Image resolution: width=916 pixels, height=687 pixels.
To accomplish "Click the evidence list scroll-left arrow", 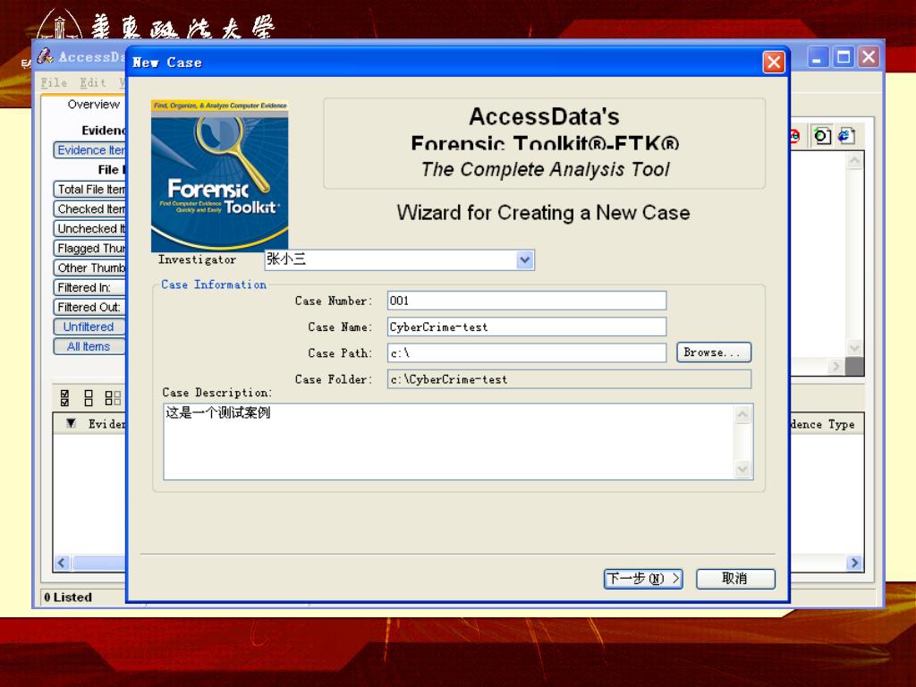I will pos(62,563).
